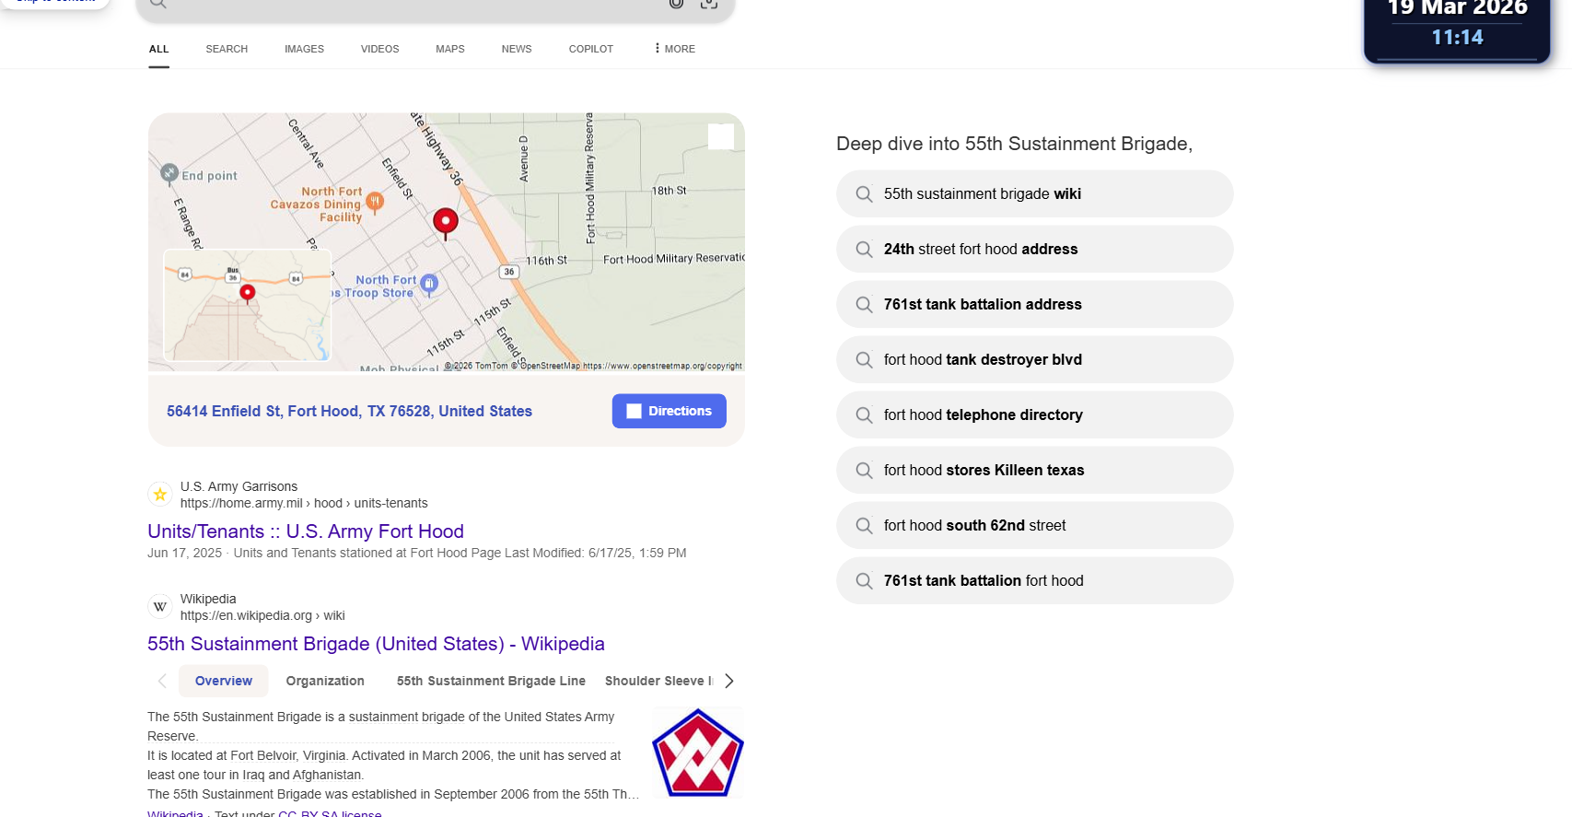The height and width of the screenshot is (817, 1572).
Task: Click the red location pin on map
Action: click(446, 223)
